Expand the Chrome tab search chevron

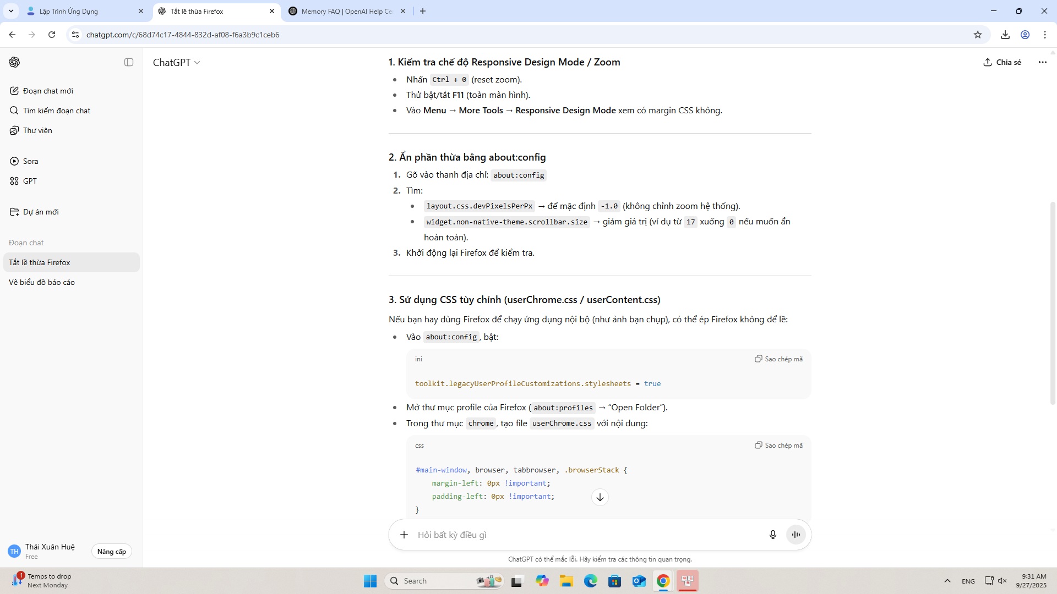(10, 11)
